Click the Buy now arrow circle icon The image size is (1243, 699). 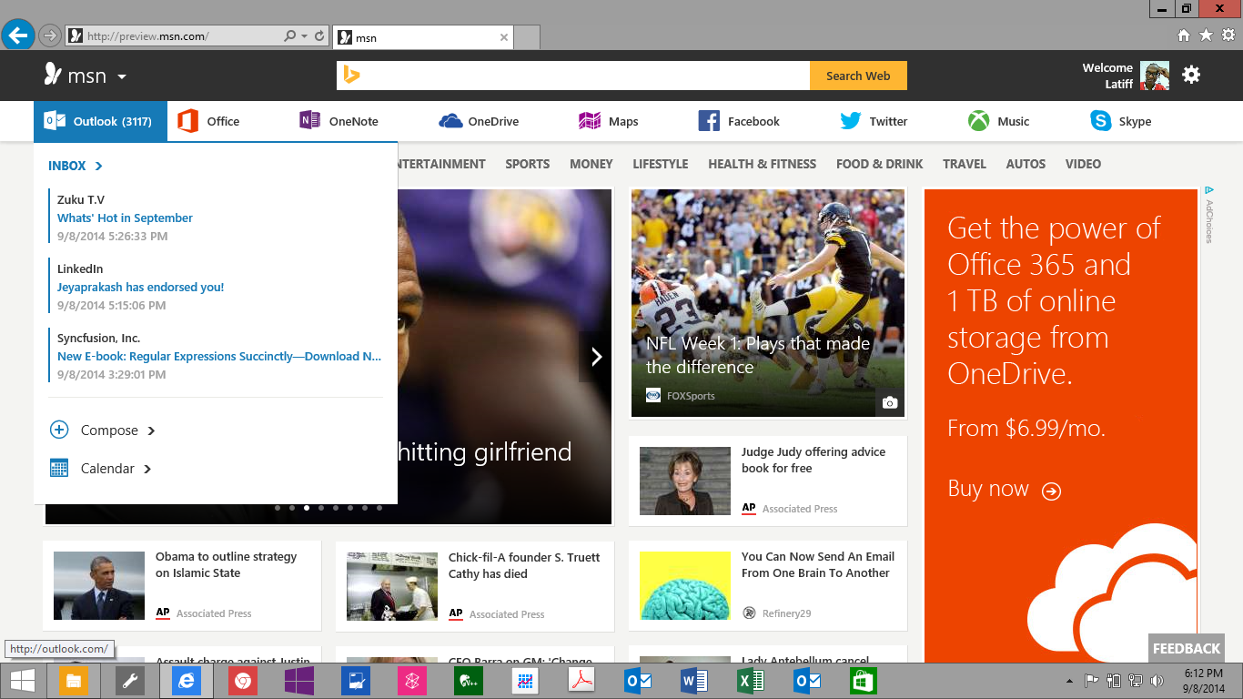tap(1051, 491)
